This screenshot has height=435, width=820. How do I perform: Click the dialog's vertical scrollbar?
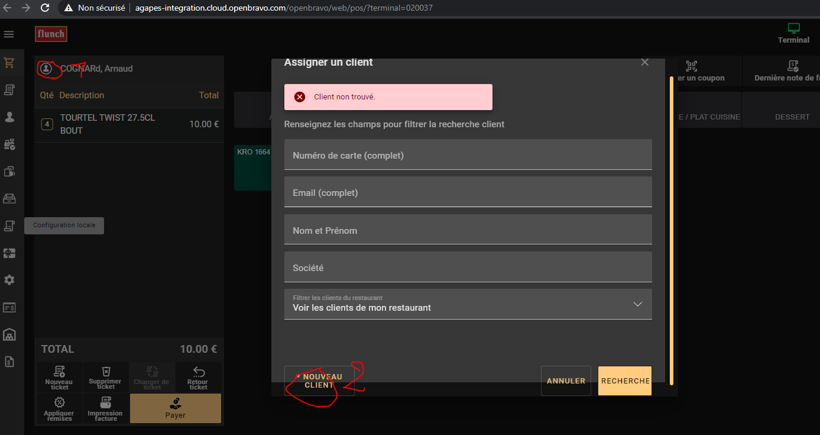pyautogui.click(x=671, y=231)
